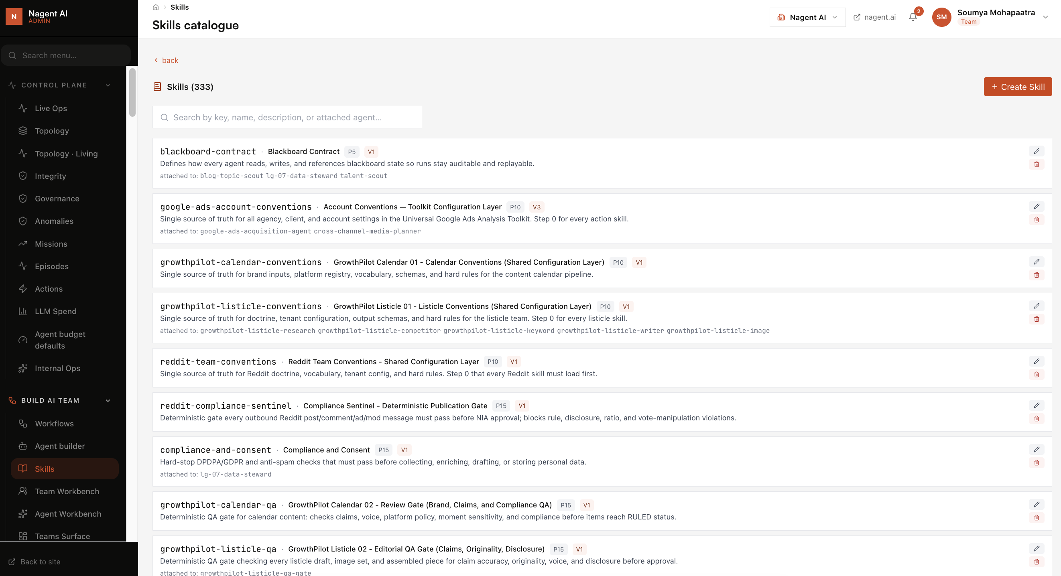Image resolution: width=1061 pixels, height=576 pixels.
Task: Select the Skills menu item
Action: 65,469
